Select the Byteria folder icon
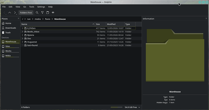209x110 pixels. [x=25, y=35]
